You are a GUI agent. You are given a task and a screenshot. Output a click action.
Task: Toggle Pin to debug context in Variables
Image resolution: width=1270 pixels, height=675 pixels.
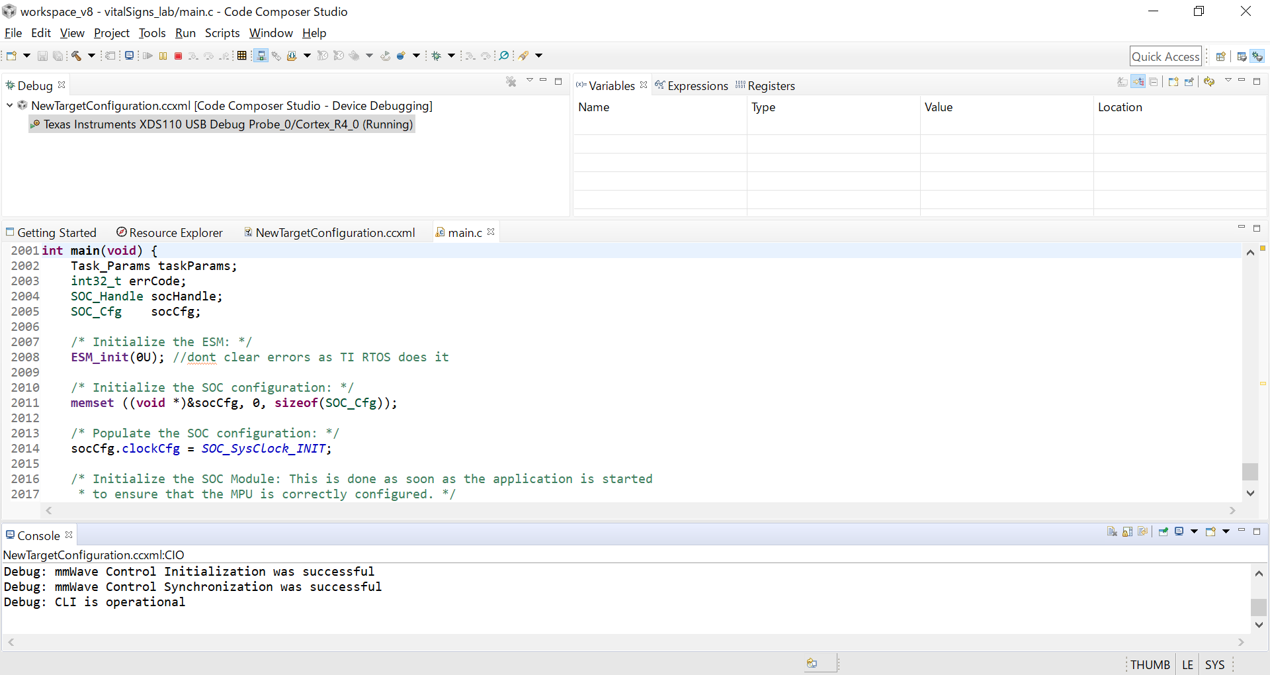[x=1189, y=81]
